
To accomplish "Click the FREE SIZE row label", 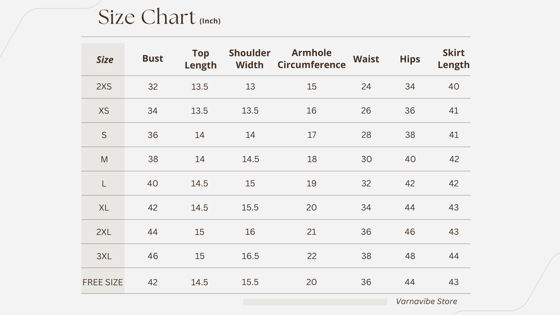I will [103, 282].
